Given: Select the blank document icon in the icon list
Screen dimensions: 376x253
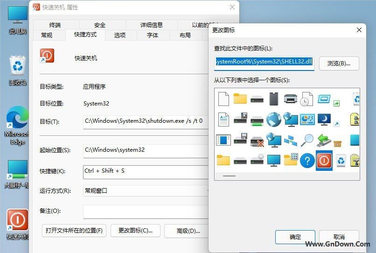Looking at the screenshot, I should (223, 98).
